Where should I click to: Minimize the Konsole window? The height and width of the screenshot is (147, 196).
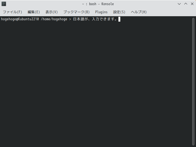click(x=179, y=4)
